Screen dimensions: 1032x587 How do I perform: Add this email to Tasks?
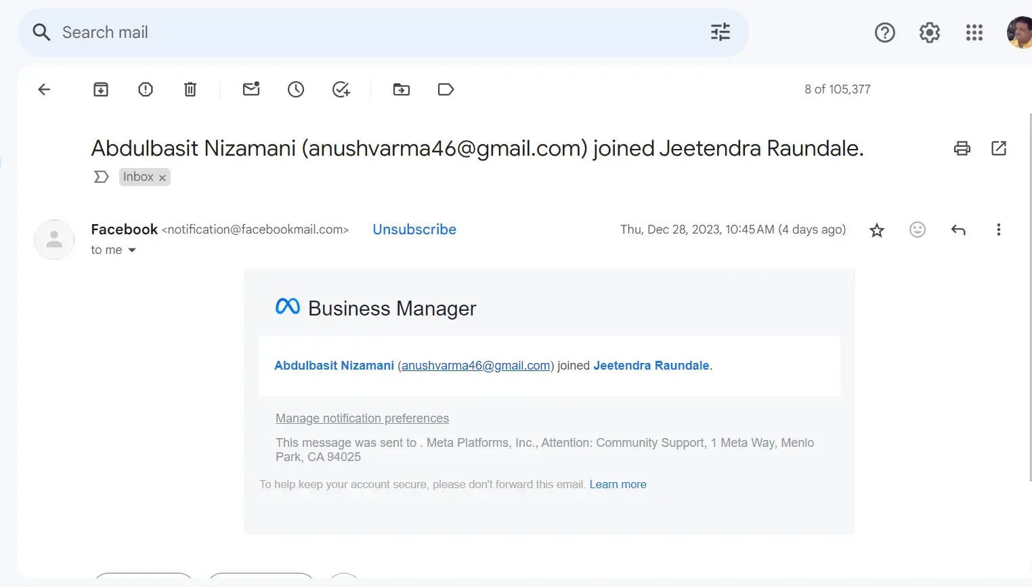pyautogui.click(x=341, y=89)
